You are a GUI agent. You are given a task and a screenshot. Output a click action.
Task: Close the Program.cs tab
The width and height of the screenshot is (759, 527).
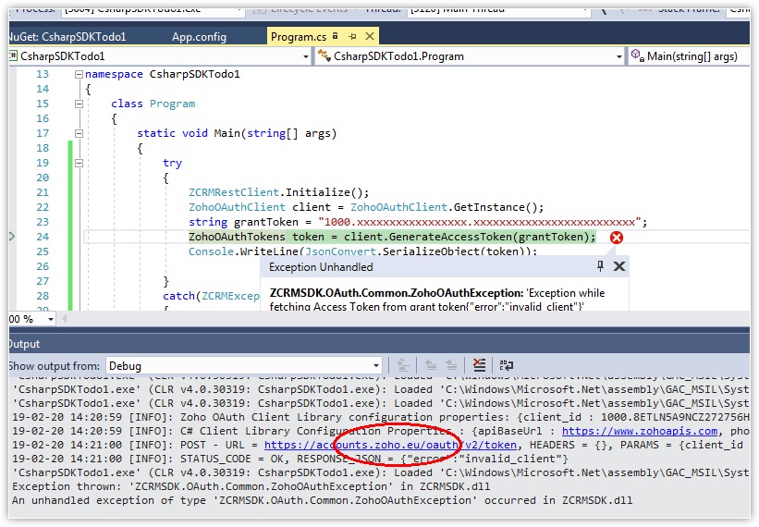370,36
